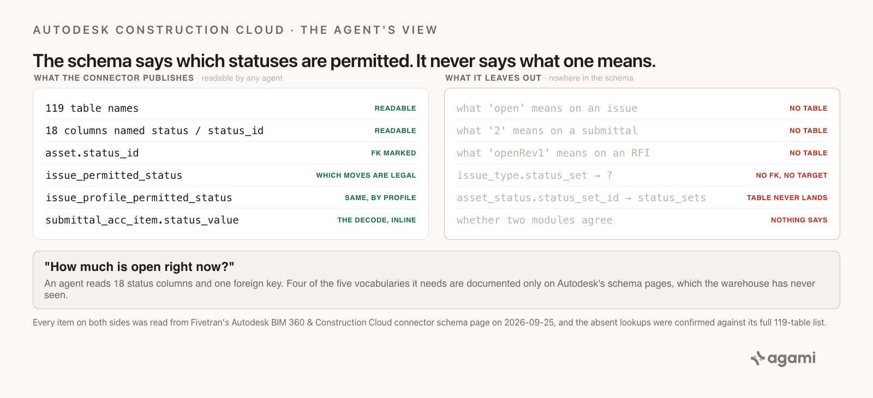
Task: Click NO TABLE tag beside 'openRev1' RFI row
Action: click(808, 153)
